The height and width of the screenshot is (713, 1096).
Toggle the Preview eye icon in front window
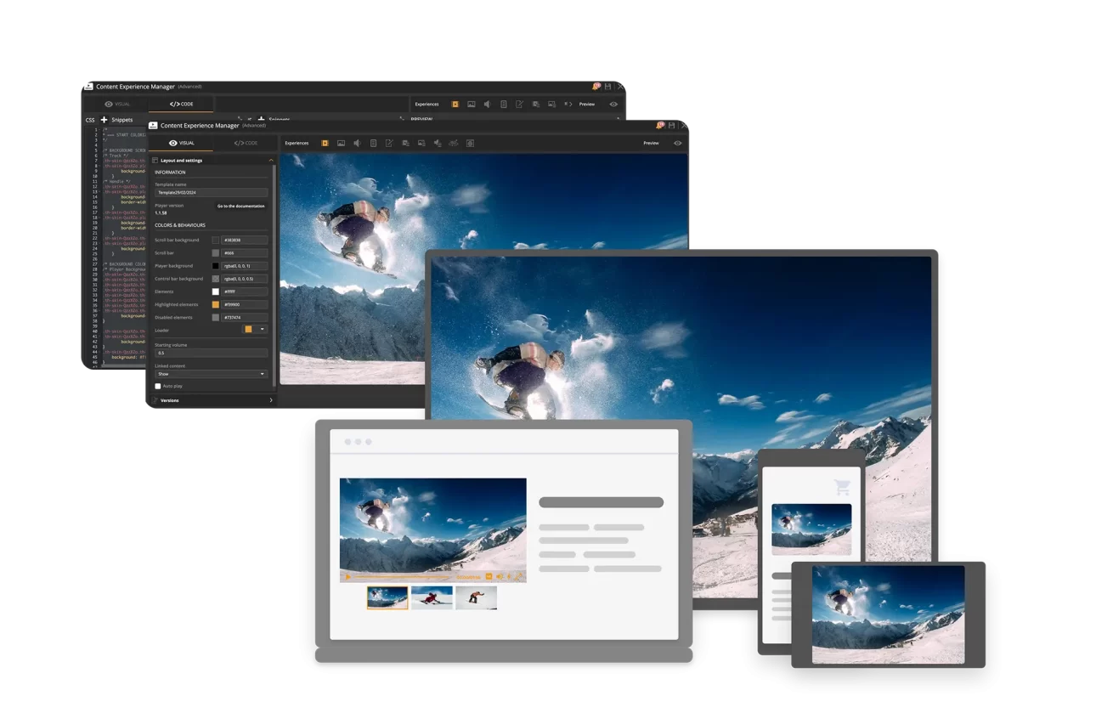click(677, 143)
